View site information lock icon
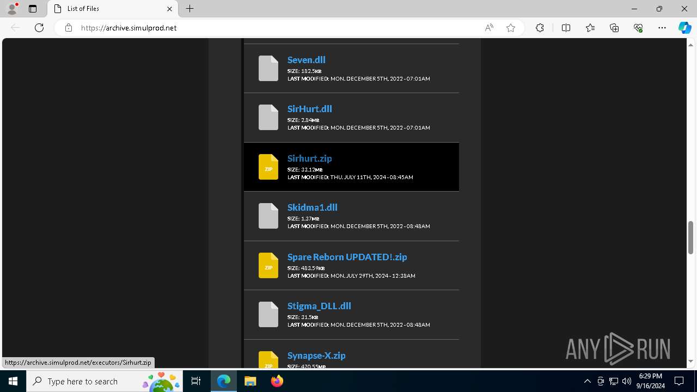 click(x=69, y=28)
